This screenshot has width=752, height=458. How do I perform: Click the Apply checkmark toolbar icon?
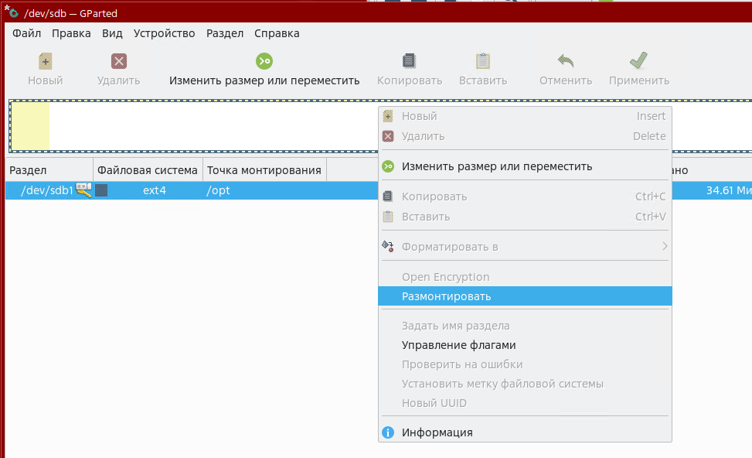[x=639, y=60]
